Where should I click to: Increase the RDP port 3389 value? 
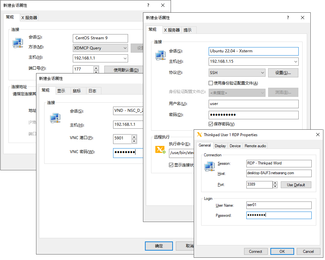click(x=275, y=183)
